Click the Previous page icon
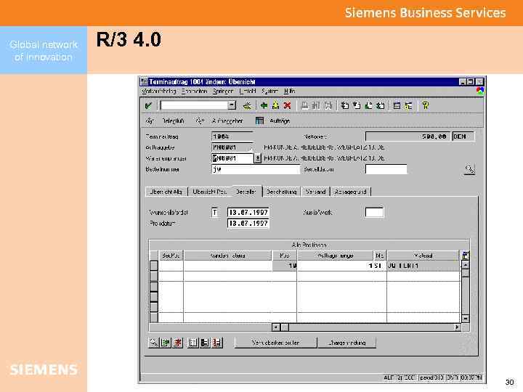The height and width of the screenshot is (392, 523). point(357,106)
